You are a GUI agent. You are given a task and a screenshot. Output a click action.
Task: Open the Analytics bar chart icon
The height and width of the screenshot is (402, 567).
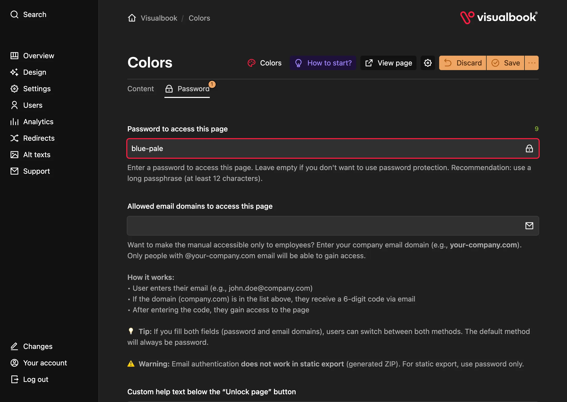(x=14, y=122)
